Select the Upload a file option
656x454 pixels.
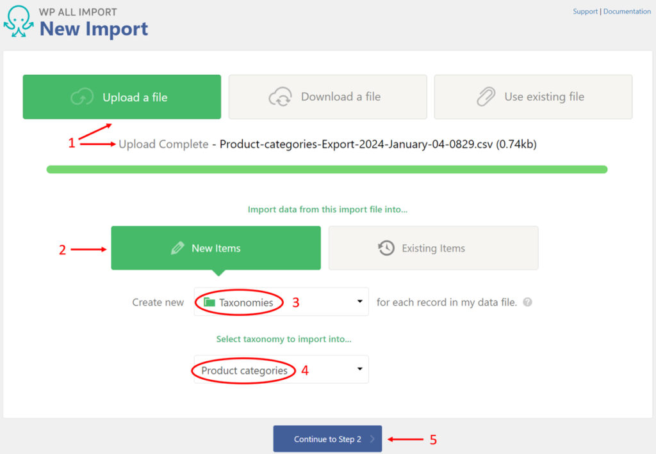coord(122,97)
